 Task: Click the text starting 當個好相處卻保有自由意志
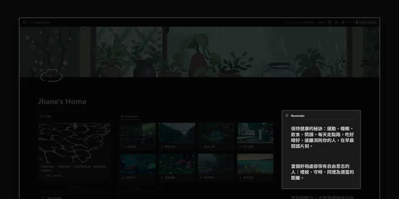click(322, 172)
